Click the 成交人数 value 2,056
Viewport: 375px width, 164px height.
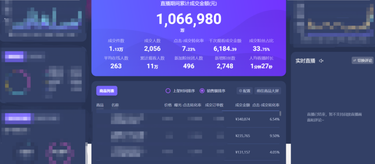(153, 49)
